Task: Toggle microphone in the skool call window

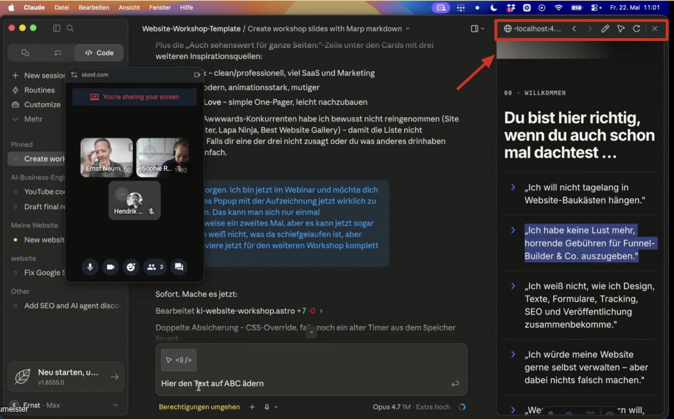Action: [90, 267]
